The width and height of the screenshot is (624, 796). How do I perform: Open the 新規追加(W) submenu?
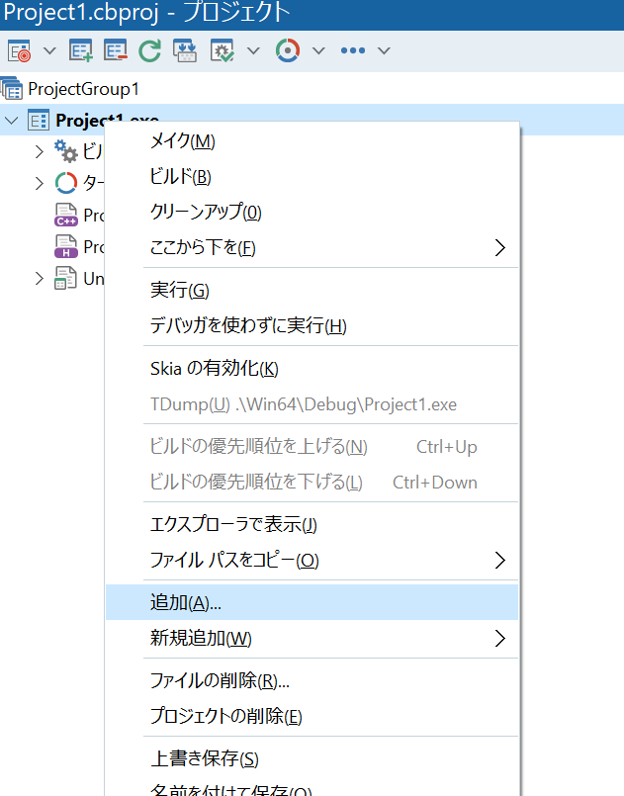pos(201,638)
